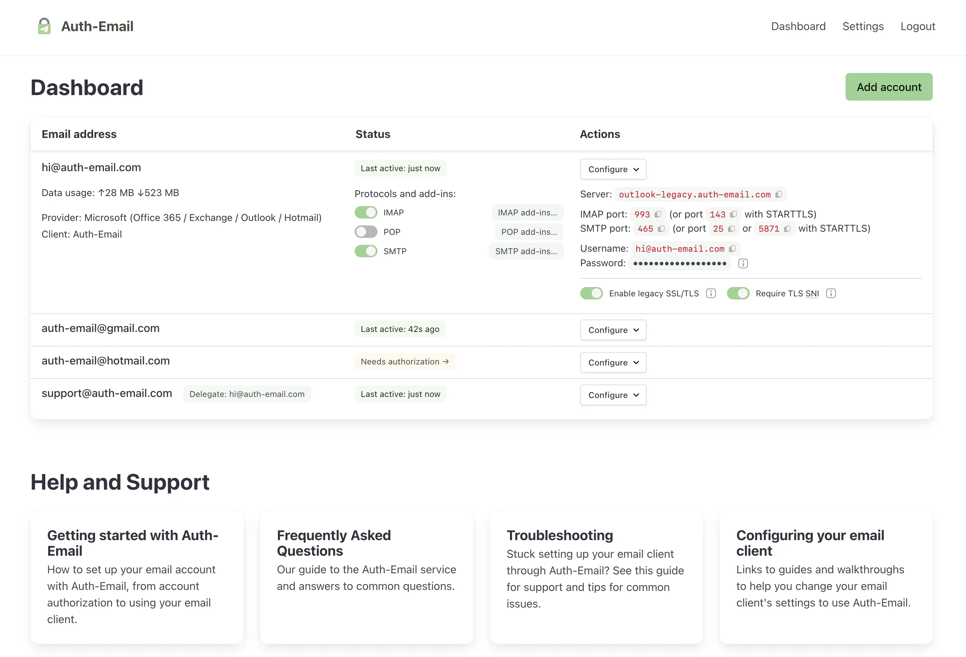Open the IMAP add-ins menu

527,213
